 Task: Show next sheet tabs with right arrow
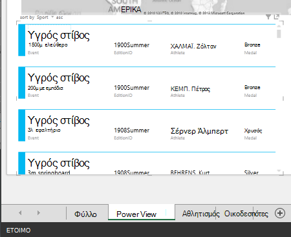(39, 212)
